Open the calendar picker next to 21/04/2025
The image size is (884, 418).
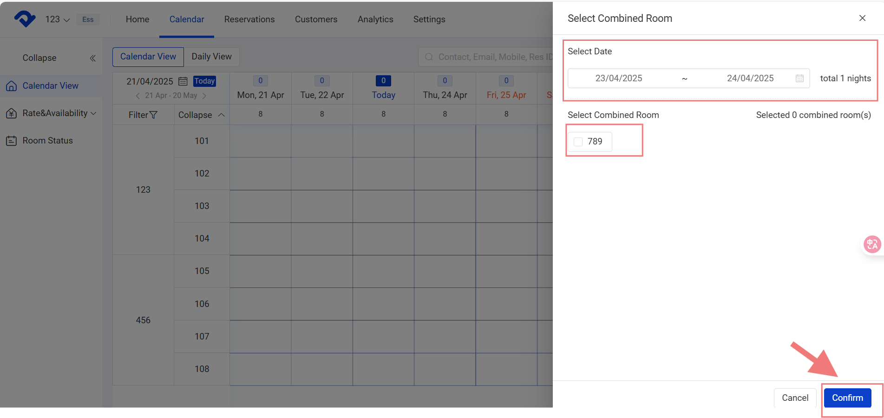(x=183, y=81)
